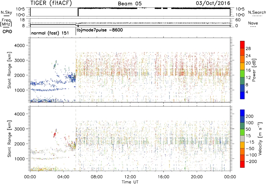
Task: Click the 'normal (fast) 151' mode label
Action: (x=50, y=33)
